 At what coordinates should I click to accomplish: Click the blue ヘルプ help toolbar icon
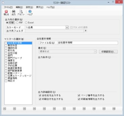point(30,12)
